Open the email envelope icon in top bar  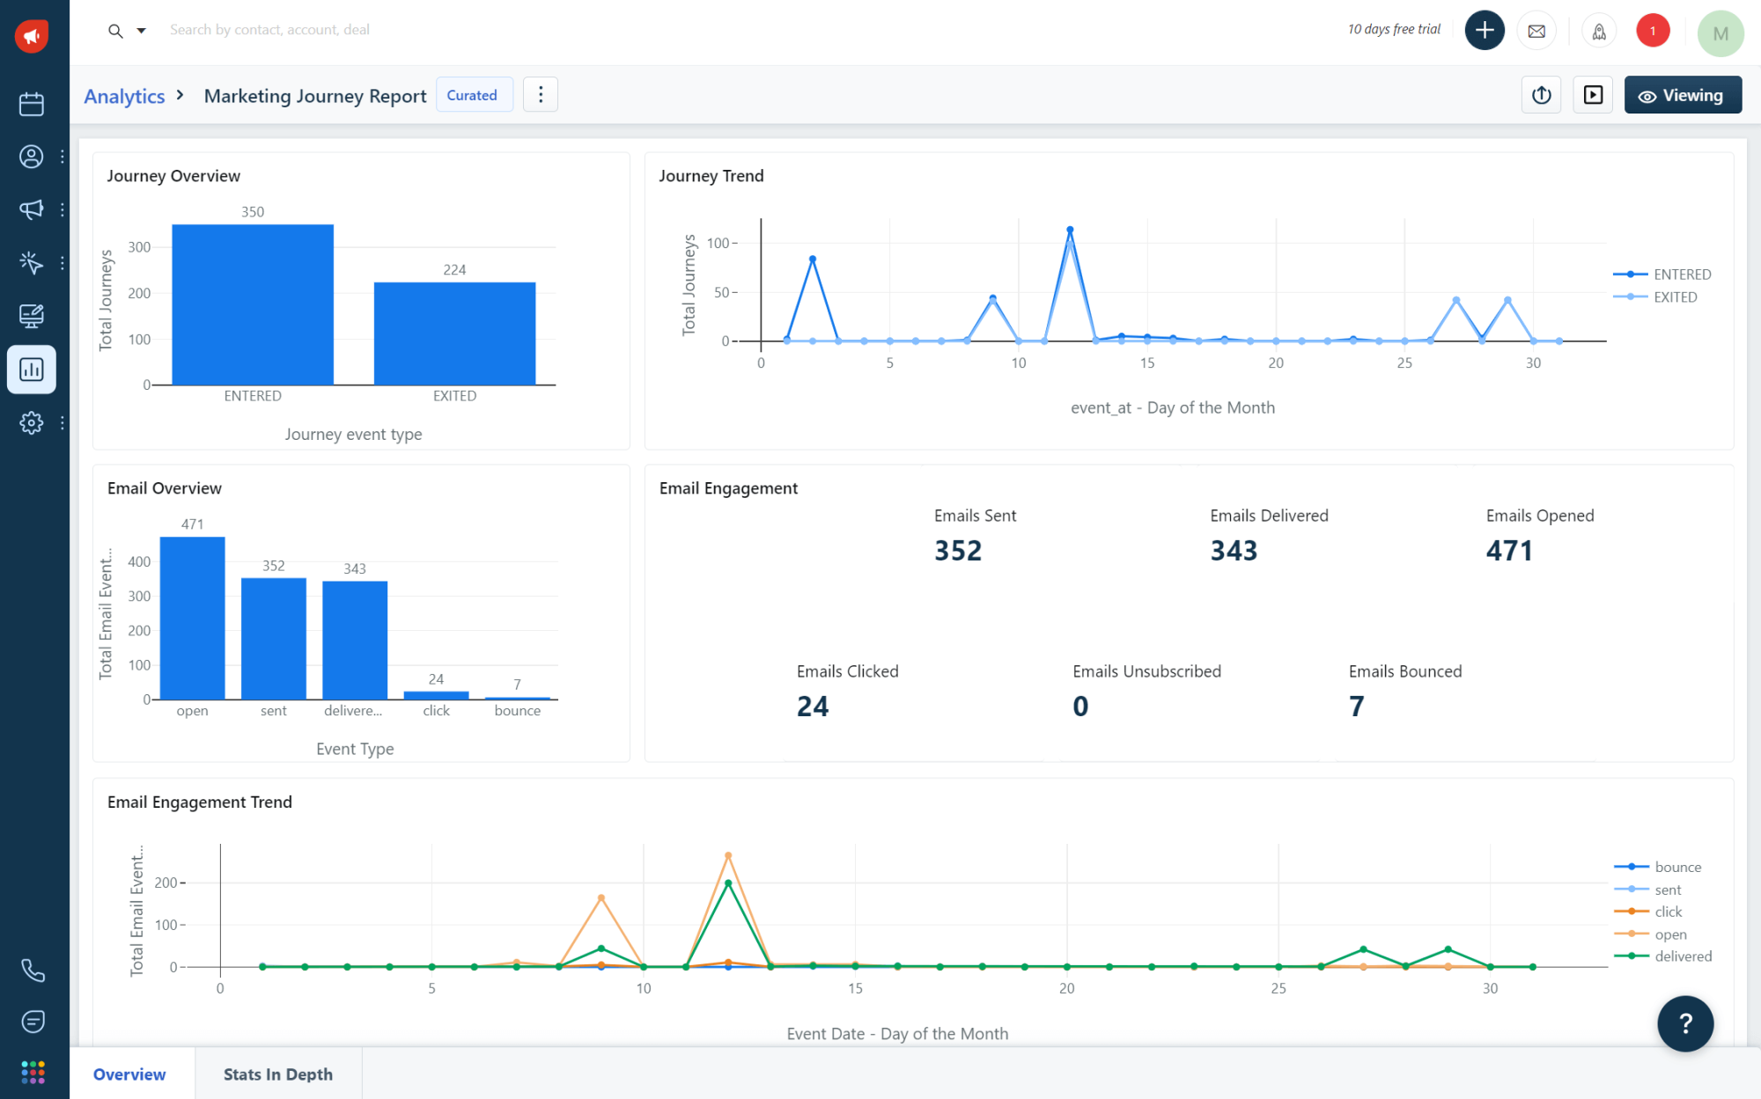tap(1536, 31)
